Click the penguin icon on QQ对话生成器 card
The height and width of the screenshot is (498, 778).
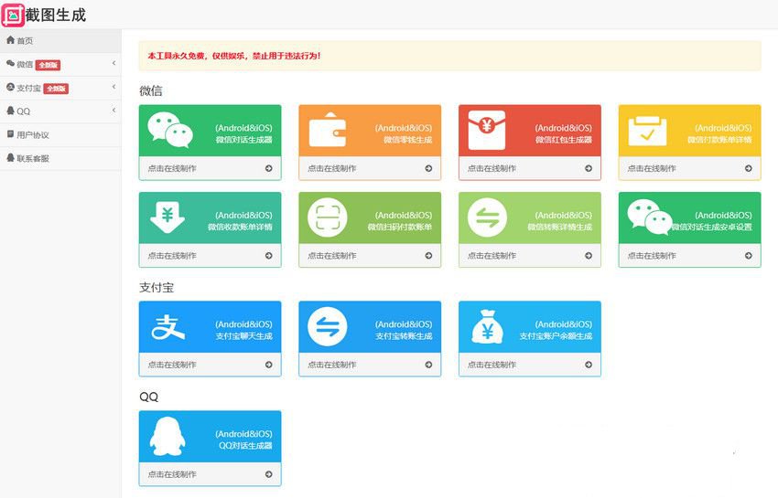click(167, 436)
